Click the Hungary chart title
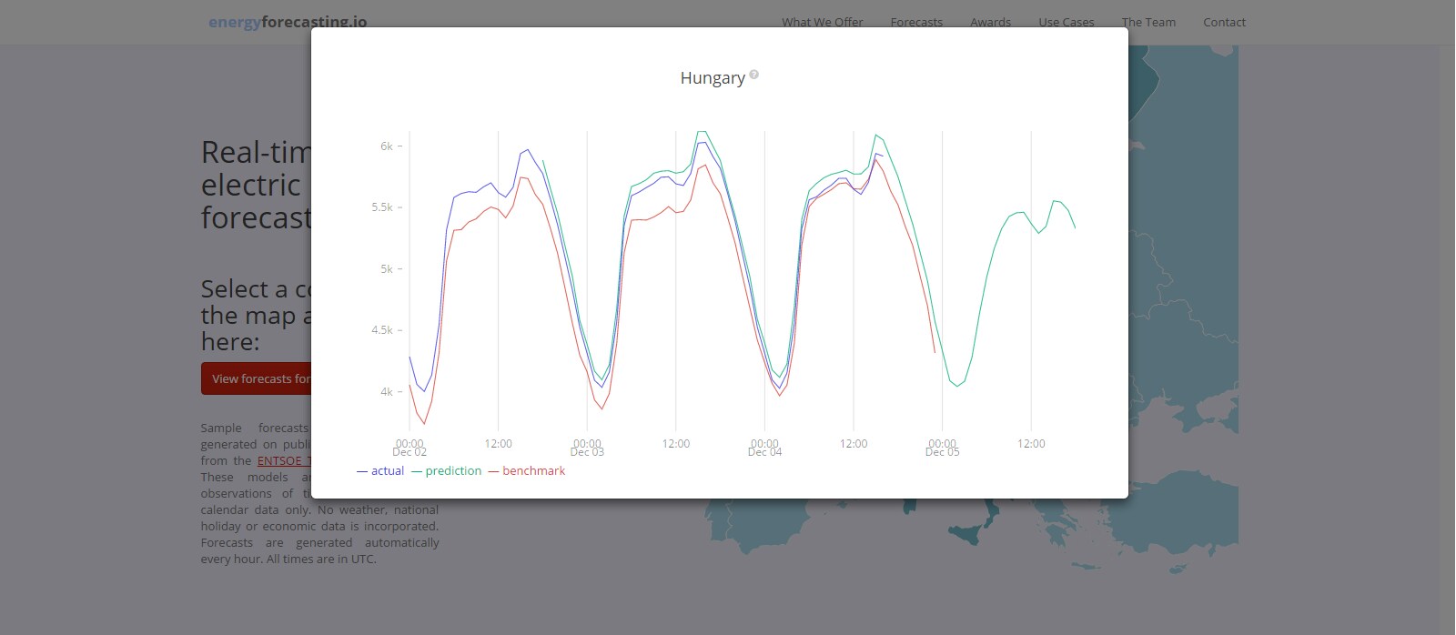This screenshot has width=1456, height=635. point(713,78)
